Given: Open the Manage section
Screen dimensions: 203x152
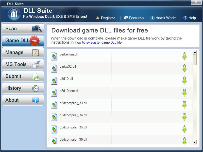Looking at the screenshot, I should [x=23, y=53].
